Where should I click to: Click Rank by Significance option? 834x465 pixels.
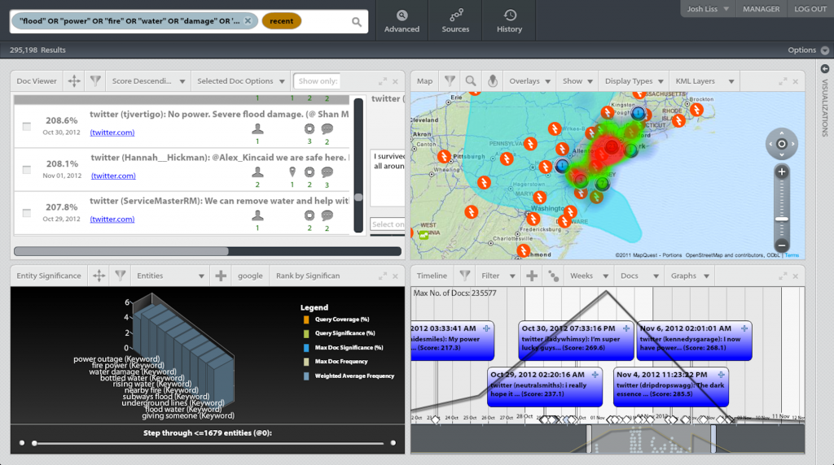[x=307, y=276]
